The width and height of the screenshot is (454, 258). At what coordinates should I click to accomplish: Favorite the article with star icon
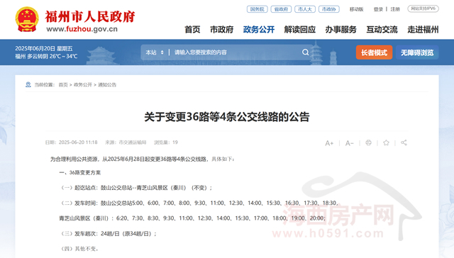386,142
